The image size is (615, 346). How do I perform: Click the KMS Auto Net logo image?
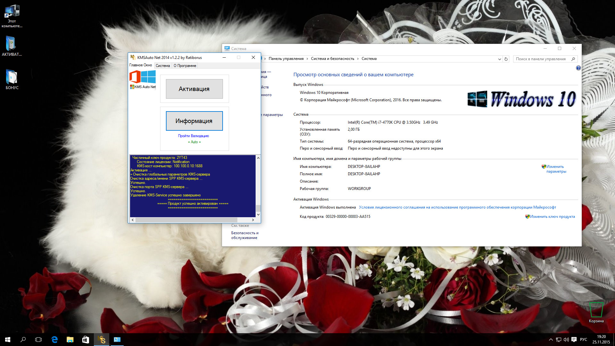coord(143,79)
